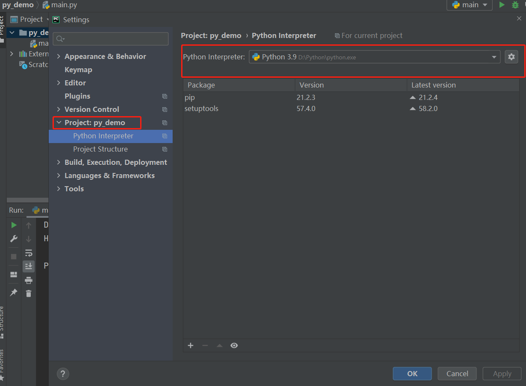The image size is (526, 386).
Task: Select the pip package row
Action: click(x=351, y=97)
